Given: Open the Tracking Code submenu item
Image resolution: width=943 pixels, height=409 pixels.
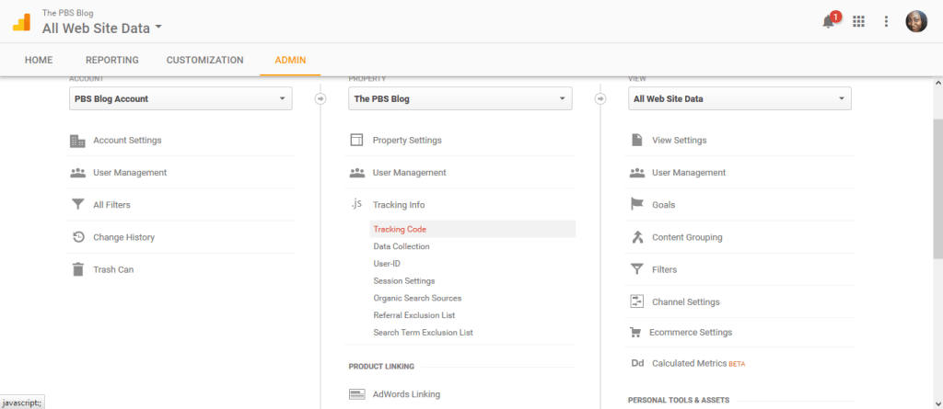Looking at the screenshot, I should 472,230.
